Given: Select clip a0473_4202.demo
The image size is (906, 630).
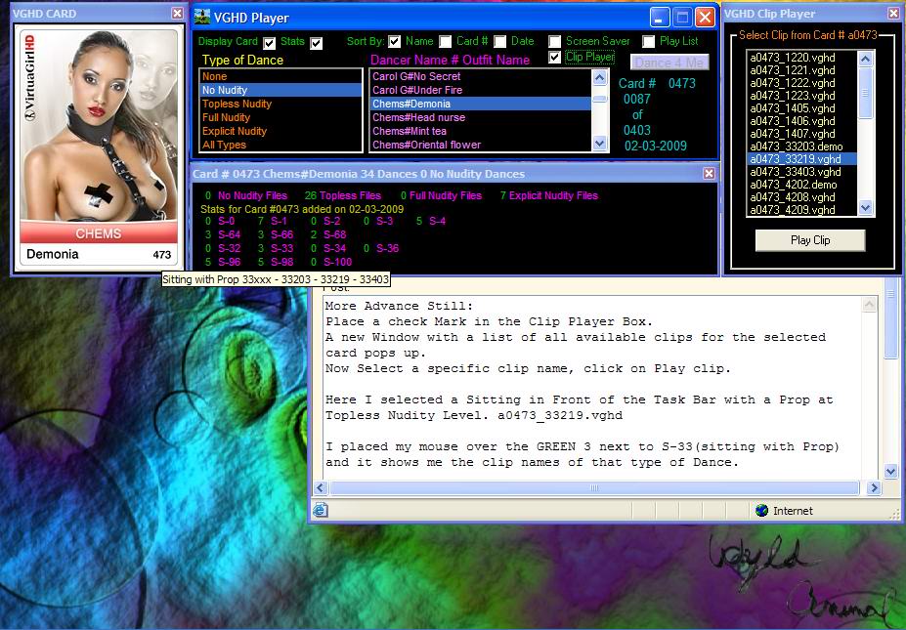Looking at the screenshot, I should pyautogui.click(x=802, y=185).
